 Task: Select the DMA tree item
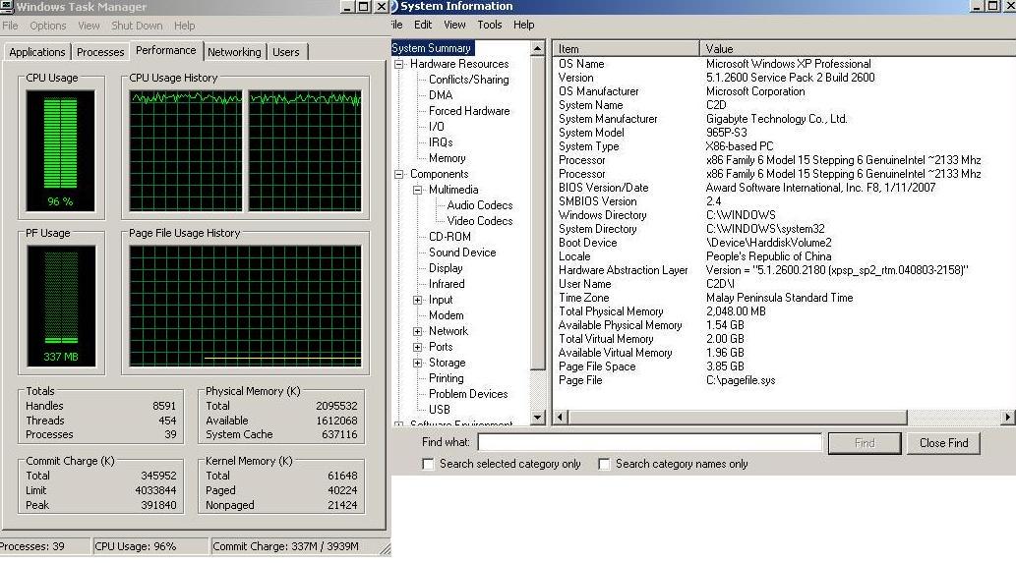[441, 95]
